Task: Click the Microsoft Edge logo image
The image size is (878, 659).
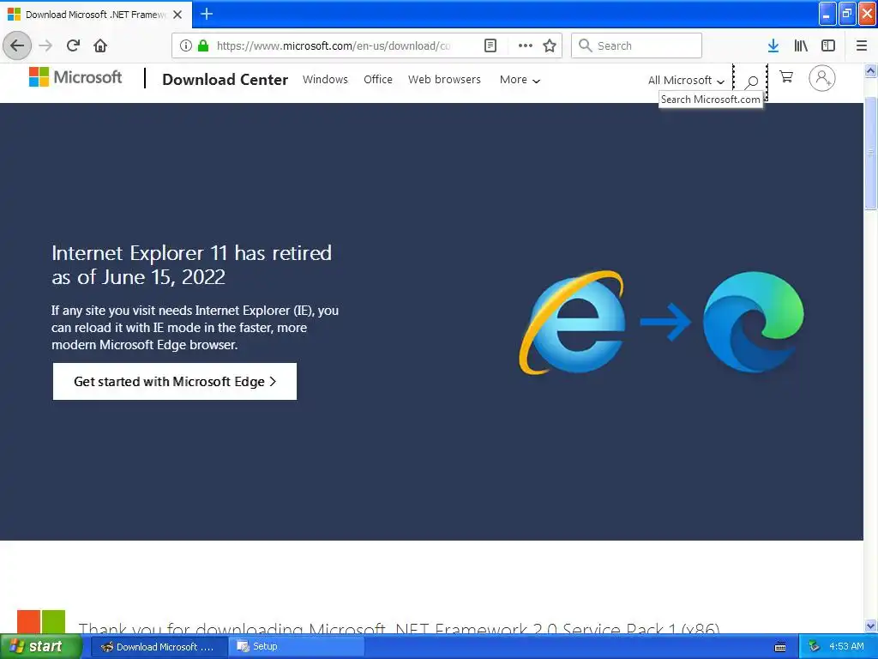Action: [x=753, y=322]
